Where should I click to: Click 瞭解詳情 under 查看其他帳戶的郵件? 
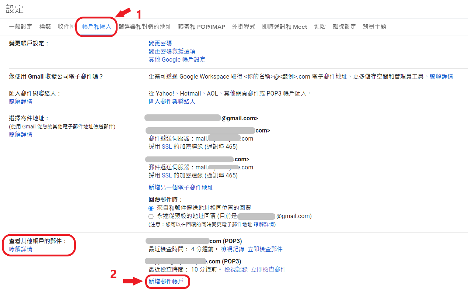tap(21, 249)
